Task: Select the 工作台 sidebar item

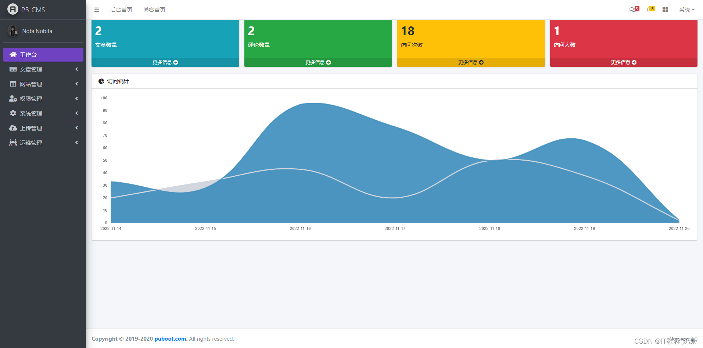Action: (x=43, y=55)
